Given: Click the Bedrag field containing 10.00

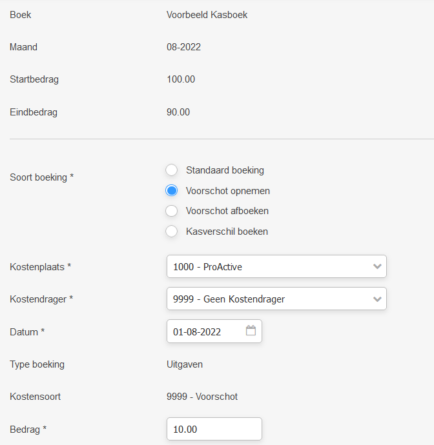Looking at the screenshot, I should pyautogui.click(x=214, y=429).
